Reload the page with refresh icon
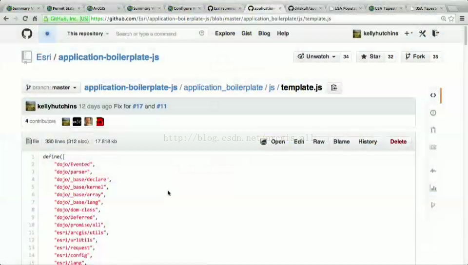The width and height of the screenshot is (468, 265). coord(25,19)
